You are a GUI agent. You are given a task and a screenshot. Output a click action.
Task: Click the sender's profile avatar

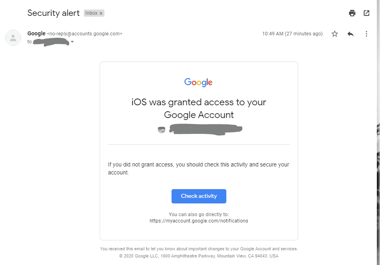pos(13,38)
